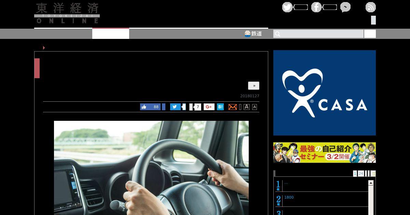Select the larger A font size

pos(247,107)
